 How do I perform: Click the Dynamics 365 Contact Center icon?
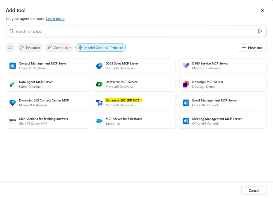[13, 103]
